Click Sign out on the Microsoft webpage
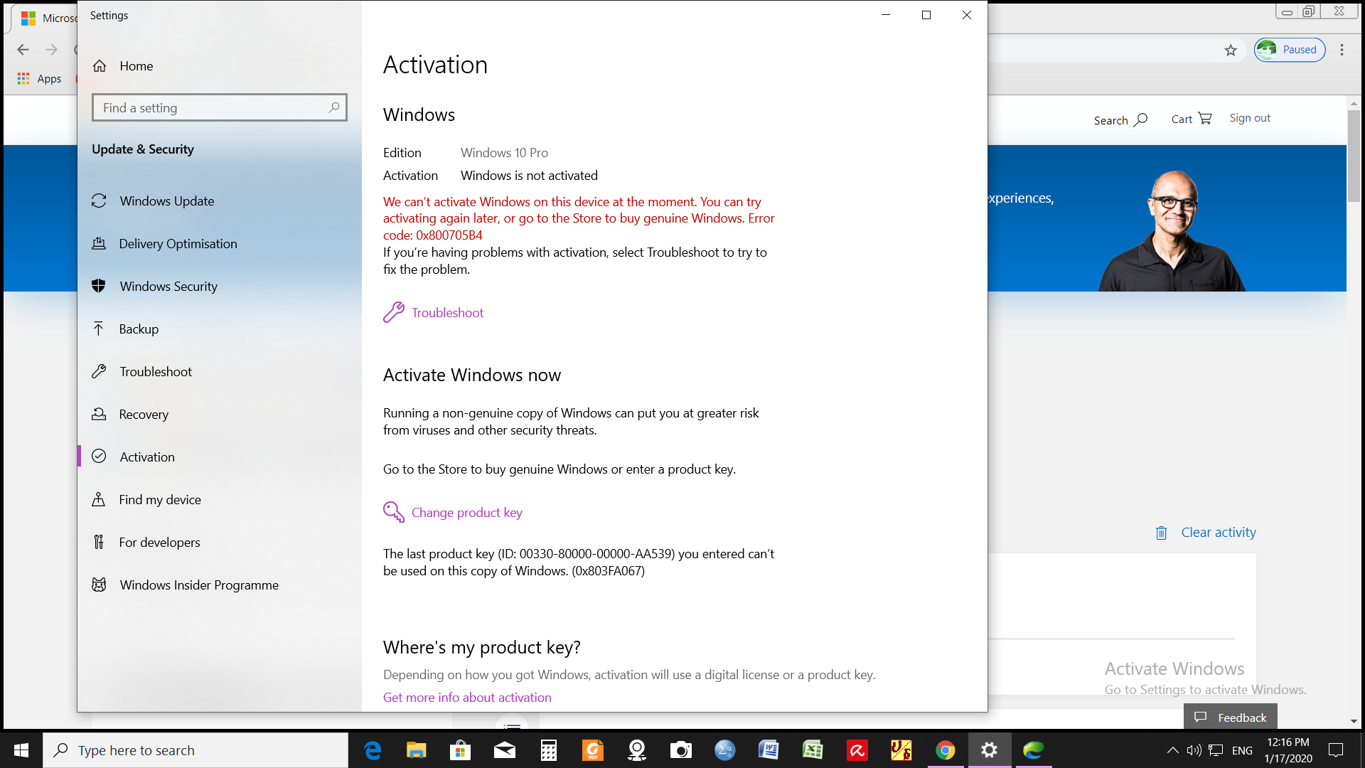Screen dimensions: 1365x768 pos(1250,118)
